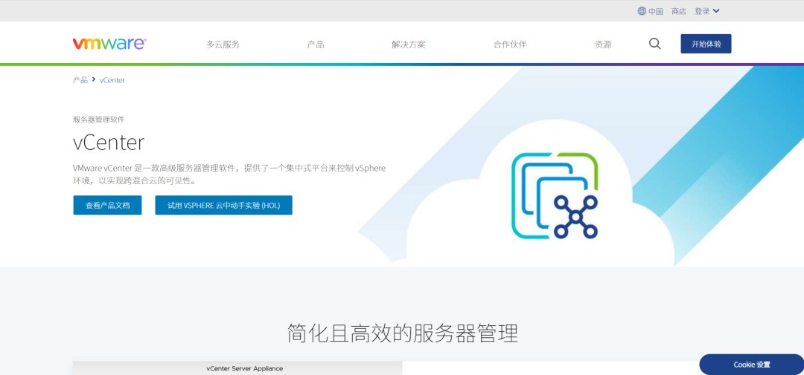Open the 合作伙伴 menu
Screen dimensions: 804x375
coord(510,45)
